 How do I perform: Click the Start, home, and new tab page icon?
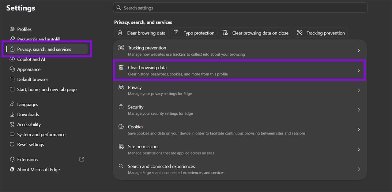pos(12,89)
